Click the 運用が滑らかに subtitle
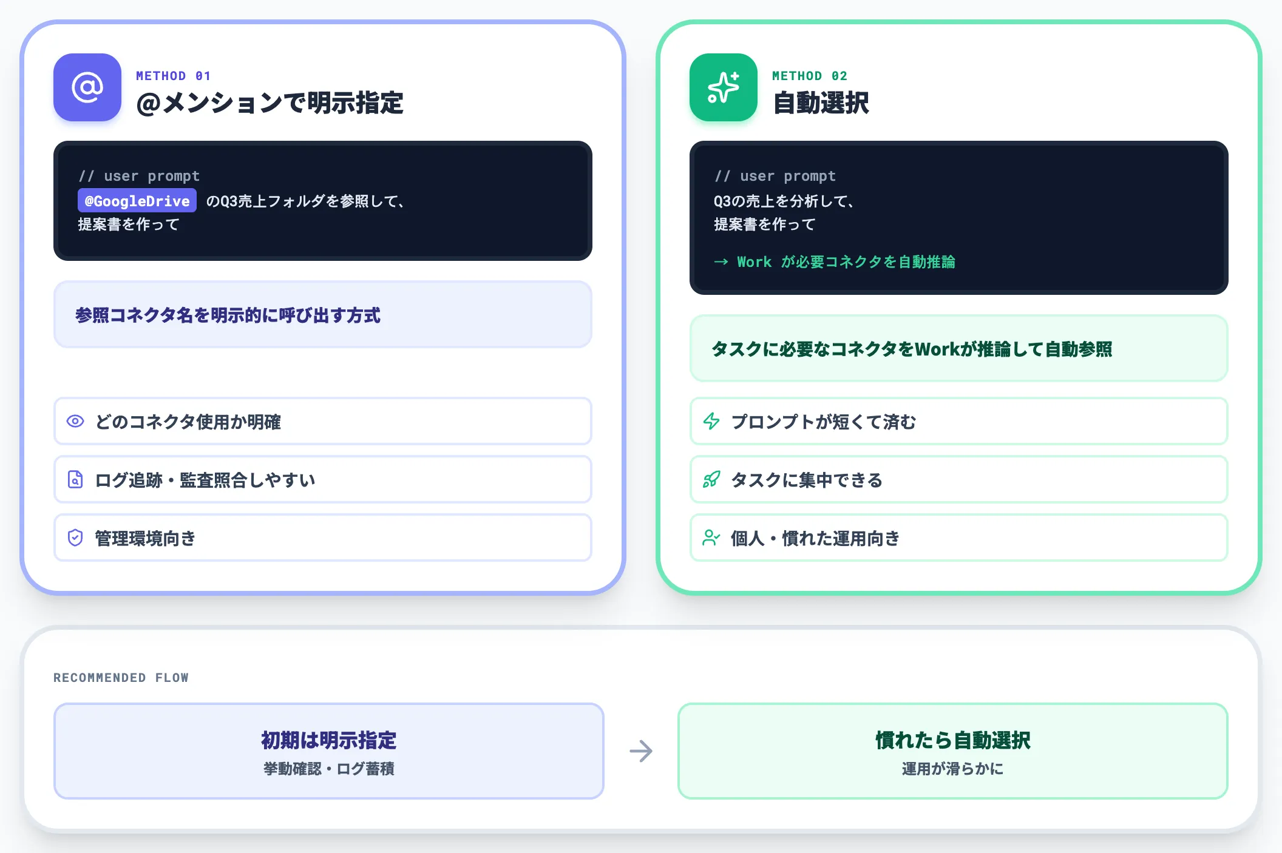This screenshot has width=1282, height=853. pyautogui.click(x=953, y=769)
